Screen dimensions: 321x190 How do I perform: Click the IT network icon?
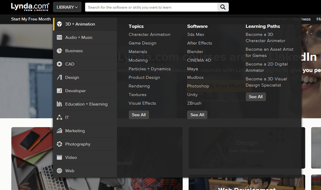(x=59, y=117)
